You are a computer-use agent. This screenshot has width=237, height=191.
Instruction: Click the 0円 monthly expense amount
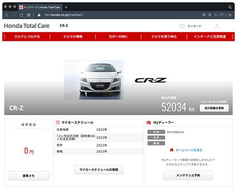point(29,151)
